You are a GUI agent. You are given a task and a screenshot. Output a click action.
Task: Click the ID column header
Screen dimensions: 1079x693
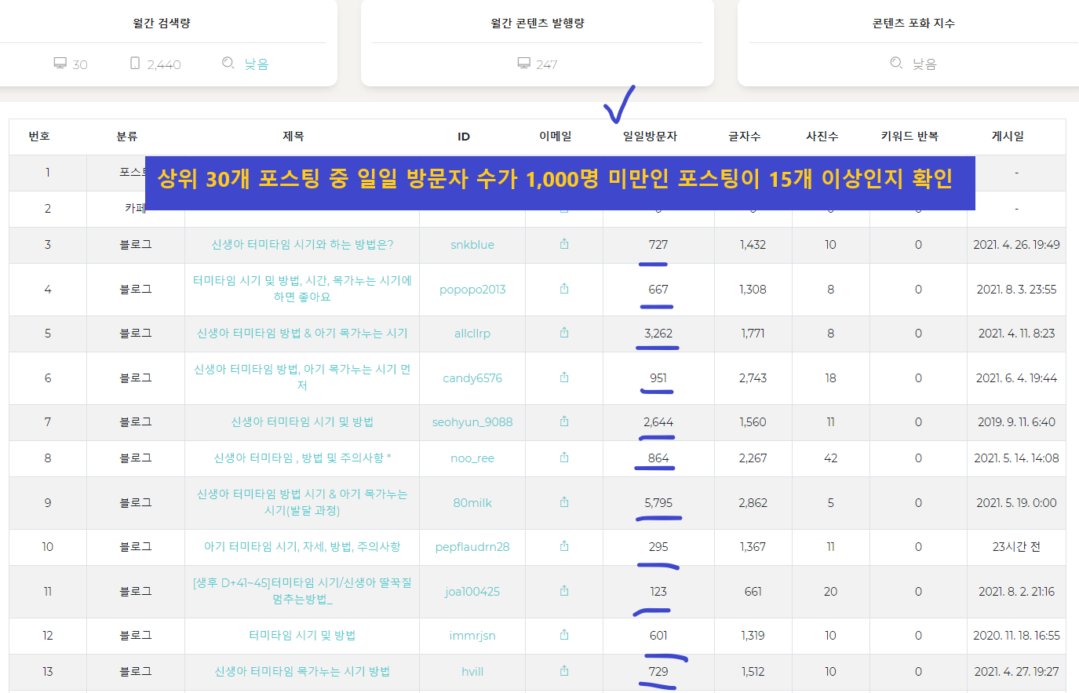[x=464, y=137]
